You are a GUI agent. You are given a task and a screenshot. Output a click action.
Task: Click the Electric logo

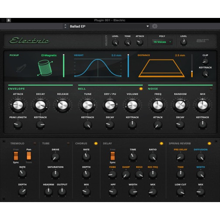(29, 41)
